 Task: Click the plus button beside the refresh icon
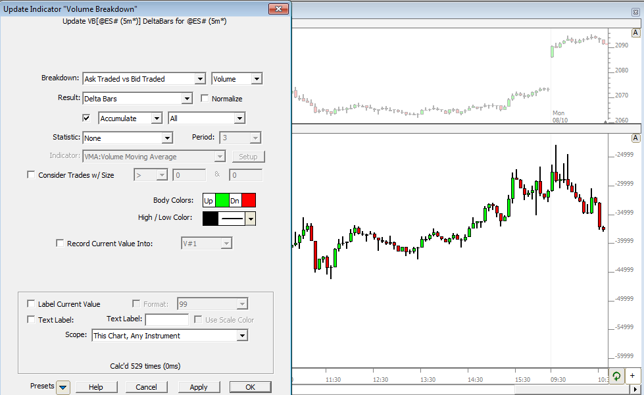pos(632,376)
